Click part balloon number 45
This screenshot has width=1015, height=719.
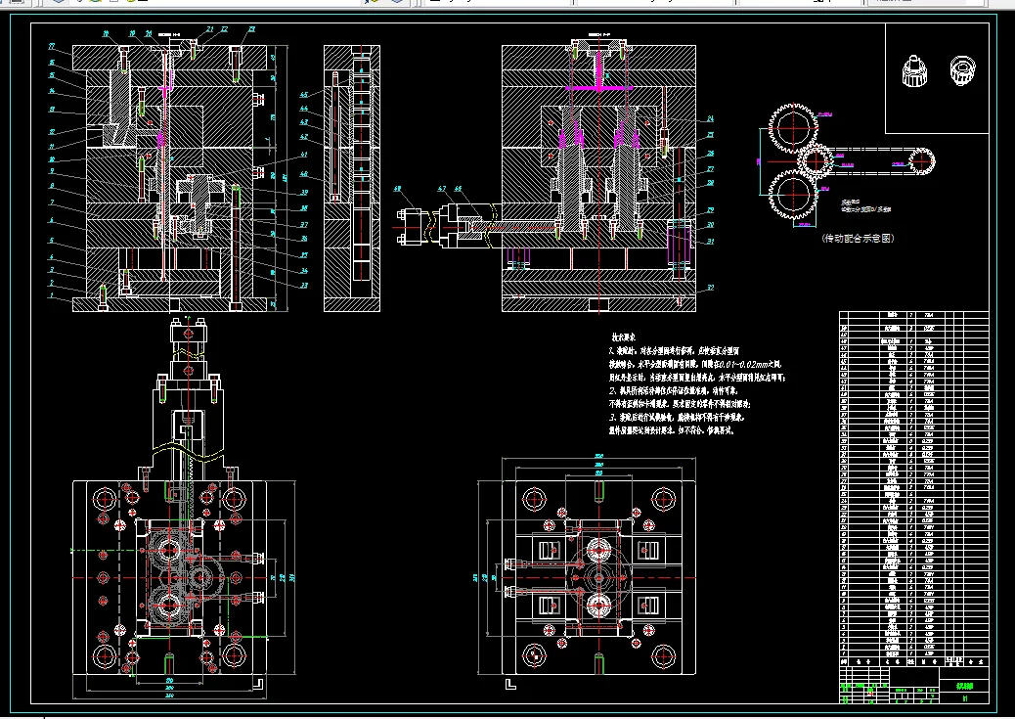pyautogui.click(x=303, y=95)
